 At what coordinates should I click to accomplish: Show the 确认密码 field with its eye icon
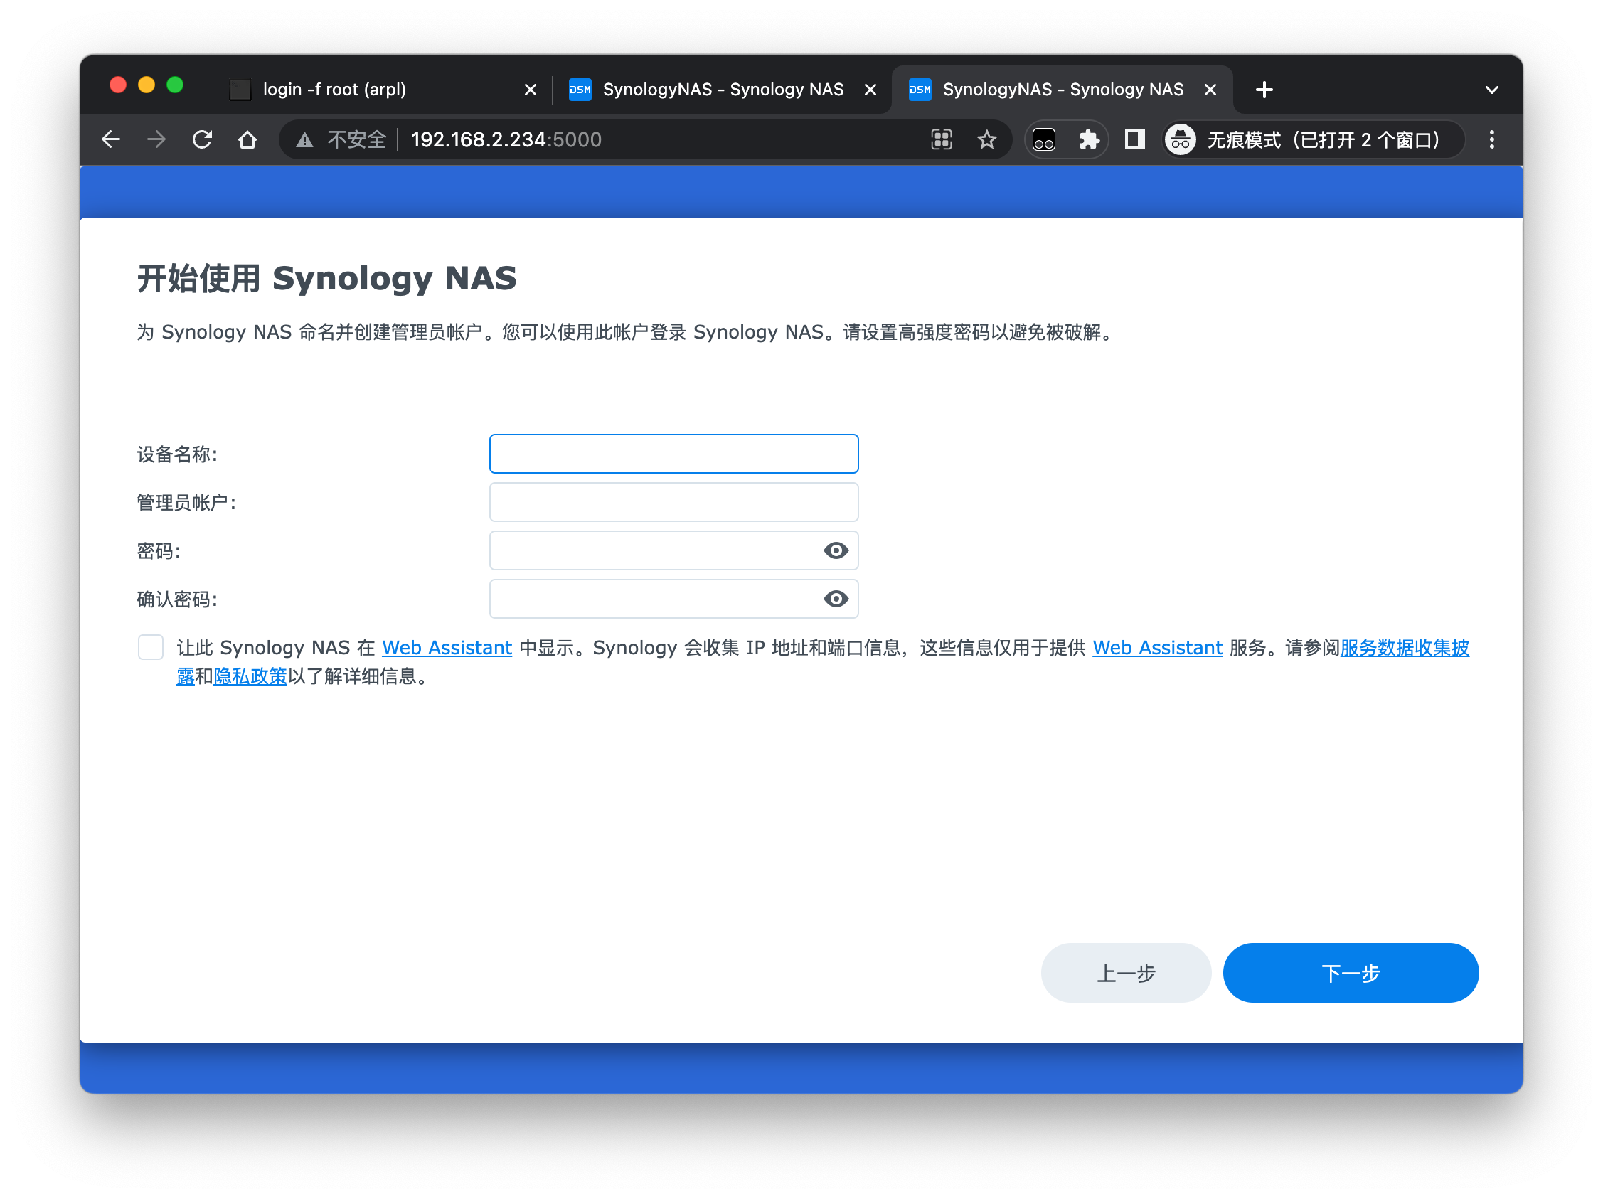(x=836, y=598)
